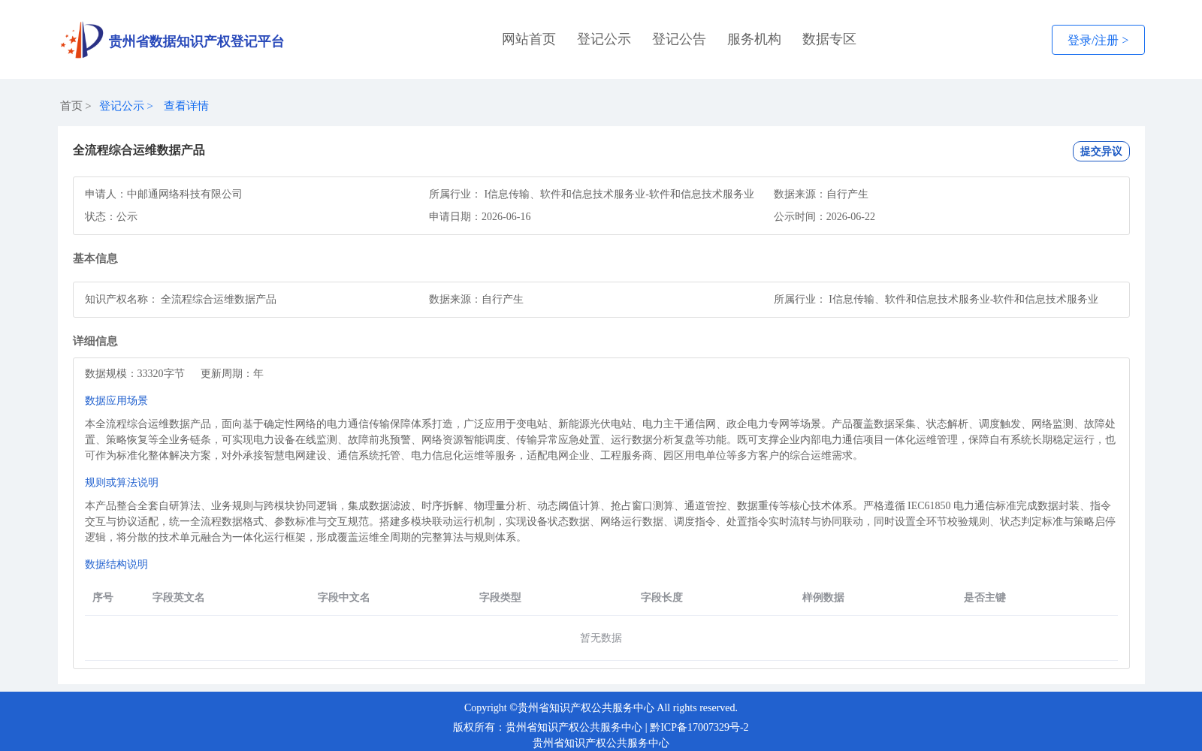Click the 登录/注册 button
The height and width of the screenshot is (751, 1202).
pyautogui.click(x=1098, y=40)
